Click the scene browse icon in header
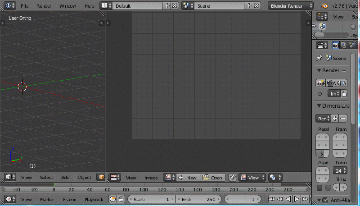 point(188,6)
